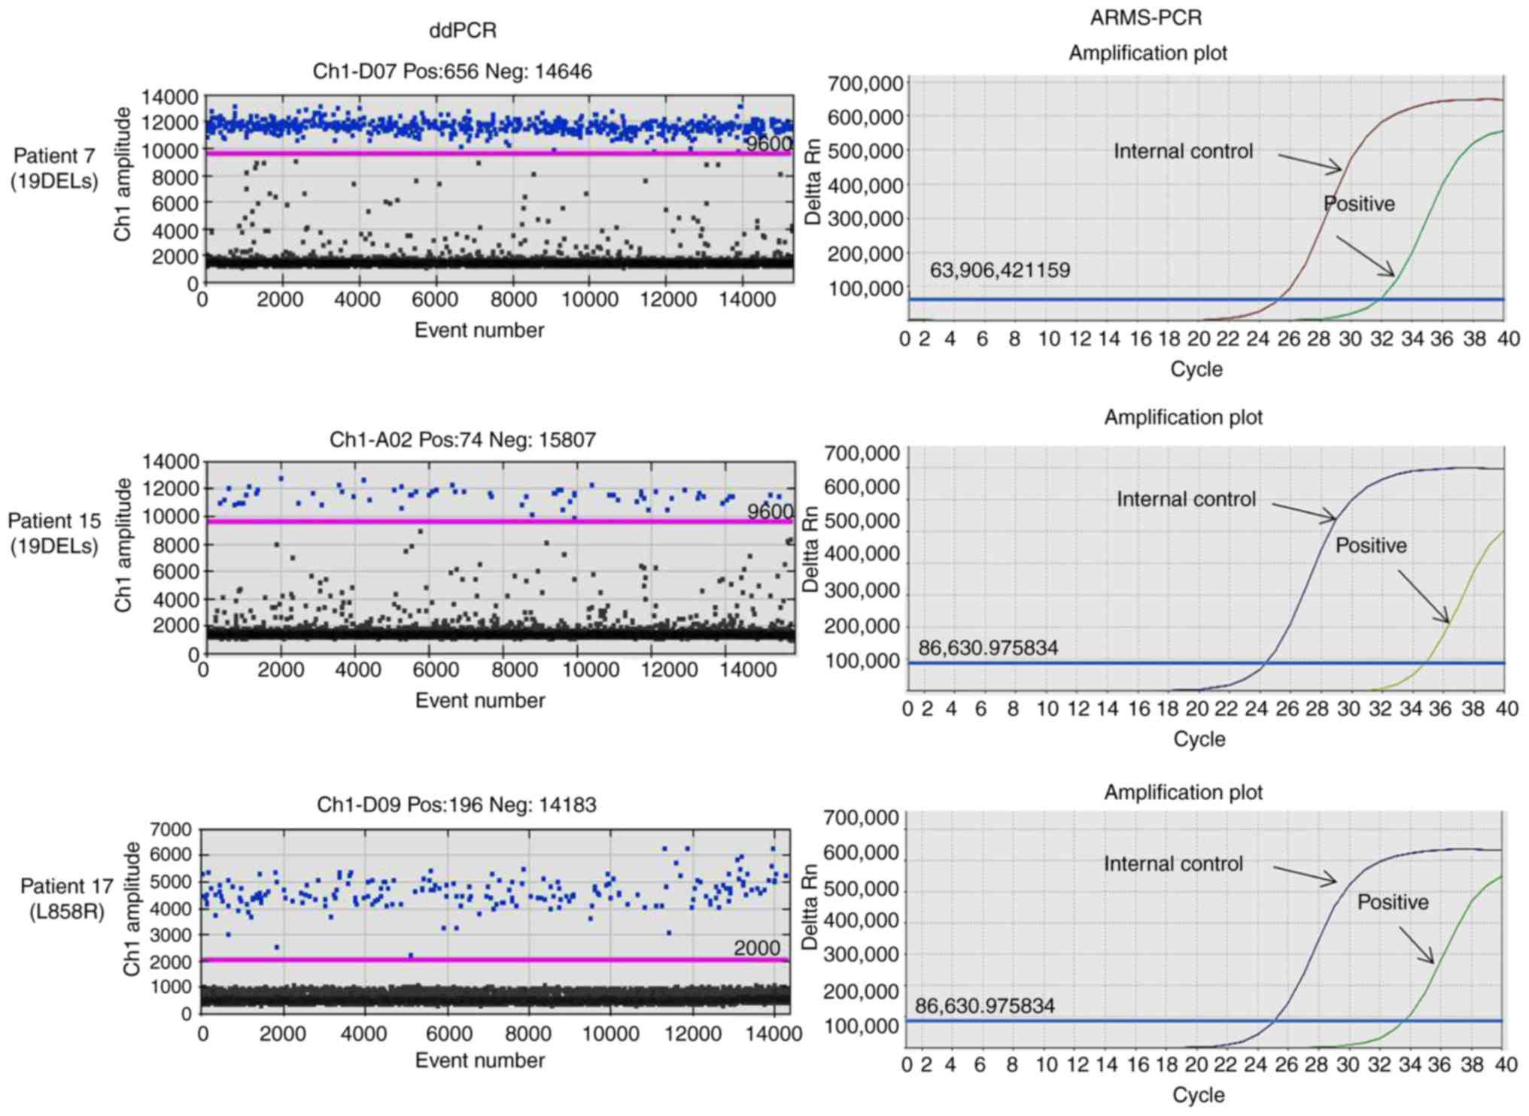Click the Patient 15 (19DELs) label

click(54, 532)
